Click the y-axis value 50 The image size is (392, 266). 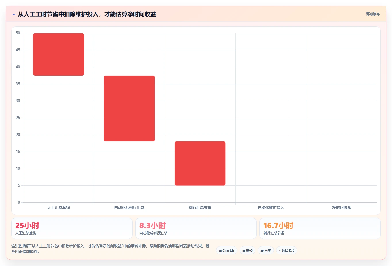tap(18, 33)
